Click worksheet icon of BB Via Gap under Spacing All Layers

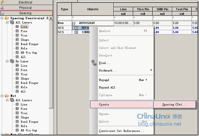click(x=17, y=53)
